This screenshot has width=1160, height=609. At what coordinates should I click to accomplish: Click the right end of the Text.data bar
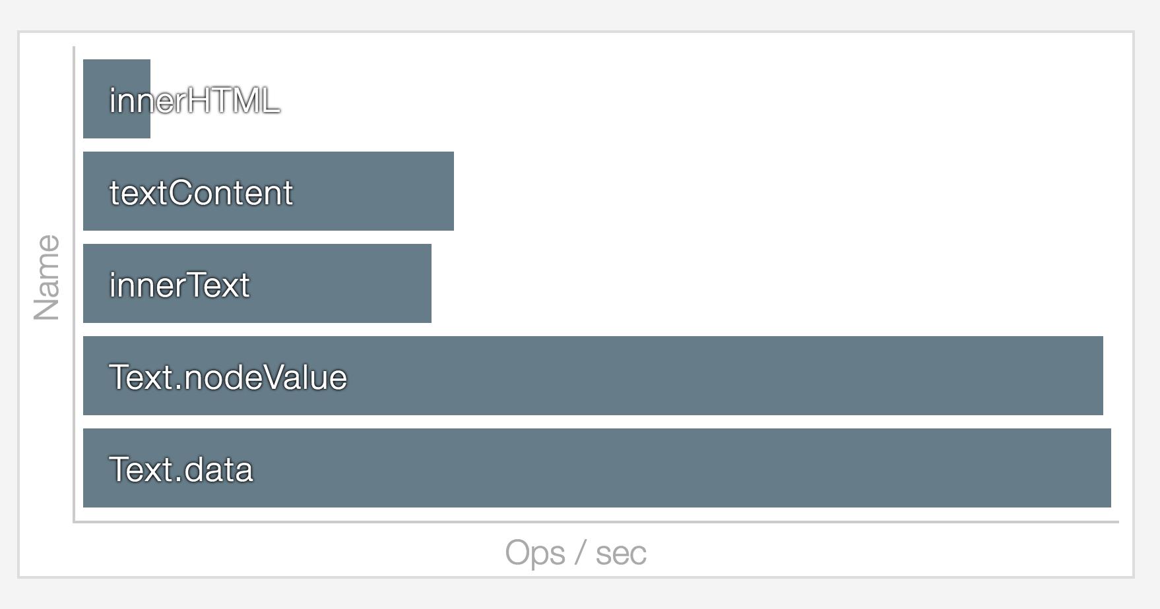[1106, 468]
